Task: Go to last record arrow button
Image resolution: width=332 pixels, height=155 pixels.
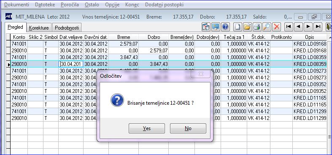Action: [x=318, y=27]
